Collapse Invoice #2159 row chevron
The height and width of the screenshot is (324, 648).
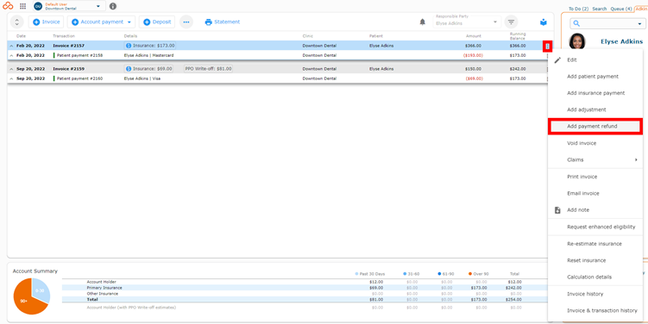point(11,69)
